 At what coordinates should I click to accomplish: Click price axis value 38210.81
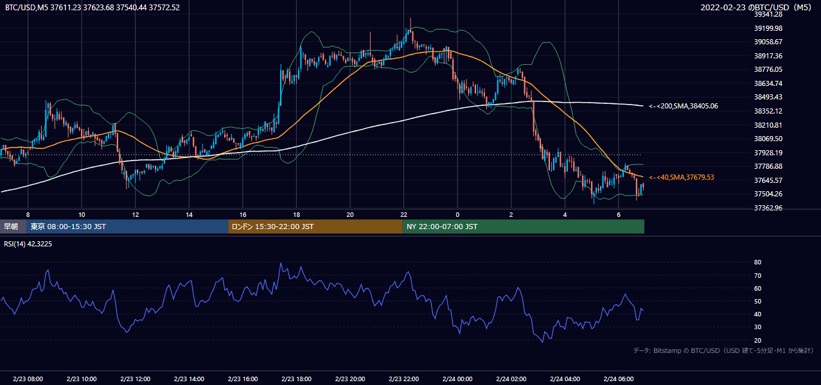(x=768, y=124)
